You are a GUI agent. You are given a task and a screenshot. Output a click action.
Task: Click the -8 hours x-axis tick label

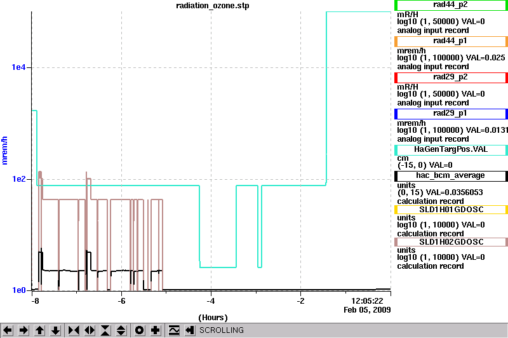35,301
